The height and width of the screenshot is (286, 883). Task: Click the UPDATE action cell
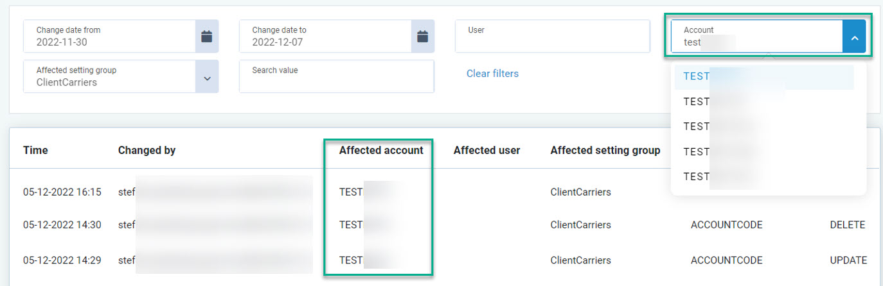[848, 260]
